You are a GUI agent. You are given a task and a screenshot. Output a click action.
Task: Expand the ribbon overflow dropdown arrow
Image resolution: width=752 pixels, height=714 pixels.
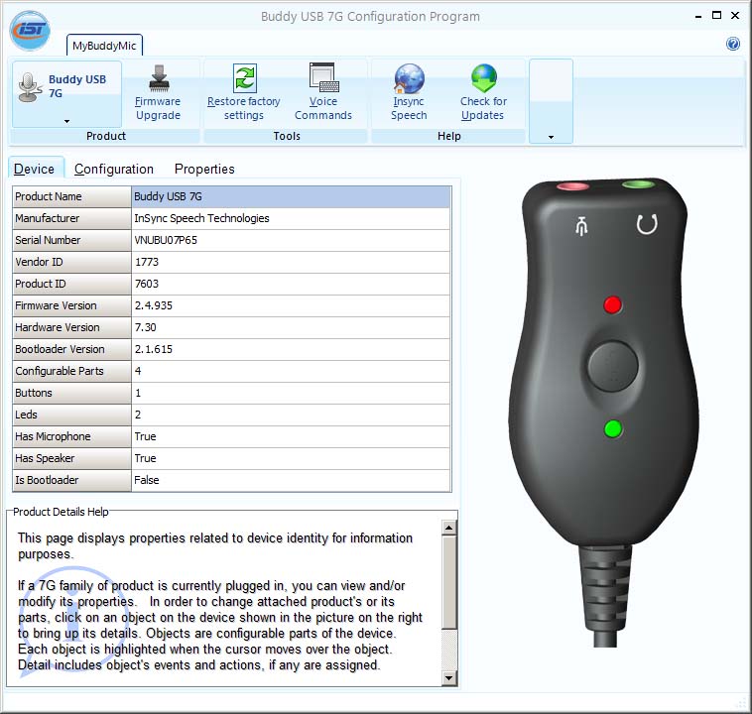(551, 137)
